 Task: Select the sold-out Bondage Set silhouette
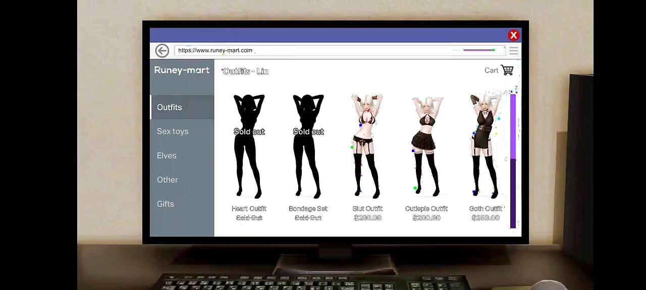[x=308, y=146]
